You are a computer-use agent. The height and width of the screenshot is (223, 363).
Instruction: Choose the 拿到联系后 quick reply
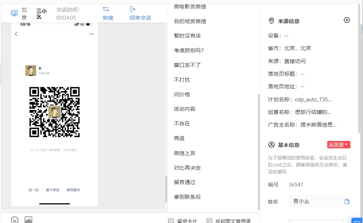pos(187,197)
